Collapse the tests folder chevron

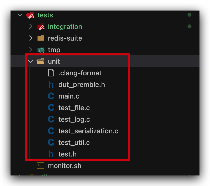[20, 15]
